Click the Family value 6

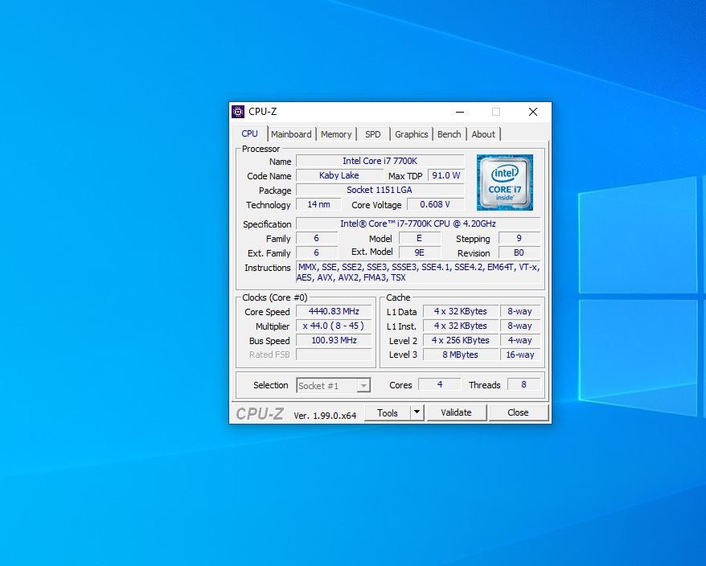coord(317,238)
